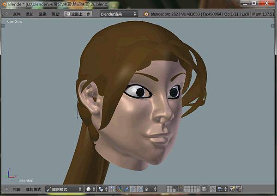This screenshot has height=196, width=277.
Task: Click the XYZ axis orientation gizmo
Action: 10,173
